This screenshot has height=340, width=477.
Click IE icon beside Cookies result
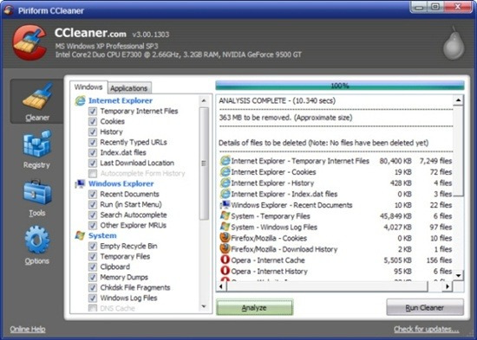click(x=225, y=172)
